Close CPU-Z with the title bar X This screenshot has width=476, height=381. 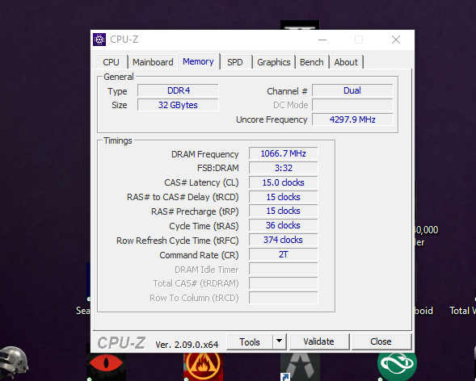tap(396, 40)
